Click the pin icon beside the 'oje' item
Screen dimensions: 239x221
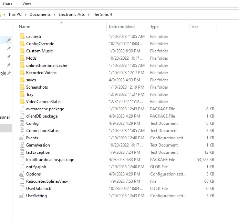(9, 73)
